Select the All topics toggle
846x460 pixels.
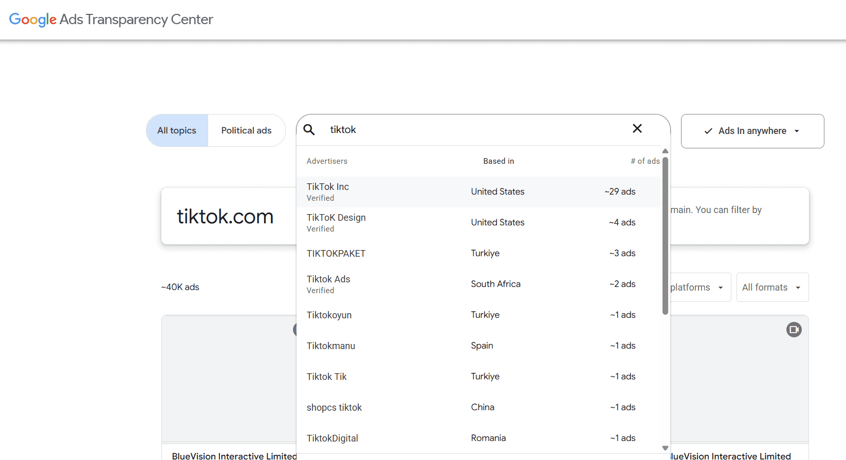pyautogui.click(x=177, y=130)
